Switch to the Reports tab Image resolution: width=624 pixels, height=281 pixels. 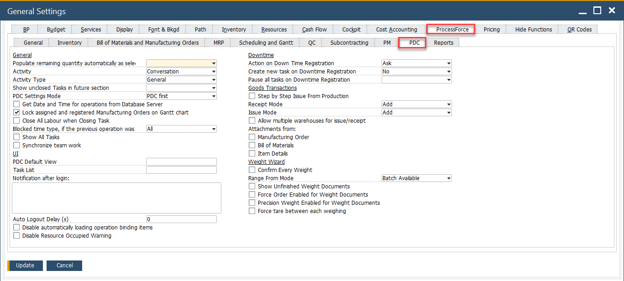pos(442,42)
